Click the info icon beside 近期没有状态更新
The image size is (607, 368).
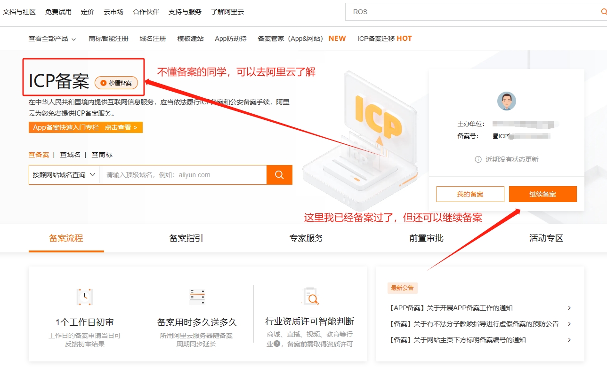coord(478,159)
